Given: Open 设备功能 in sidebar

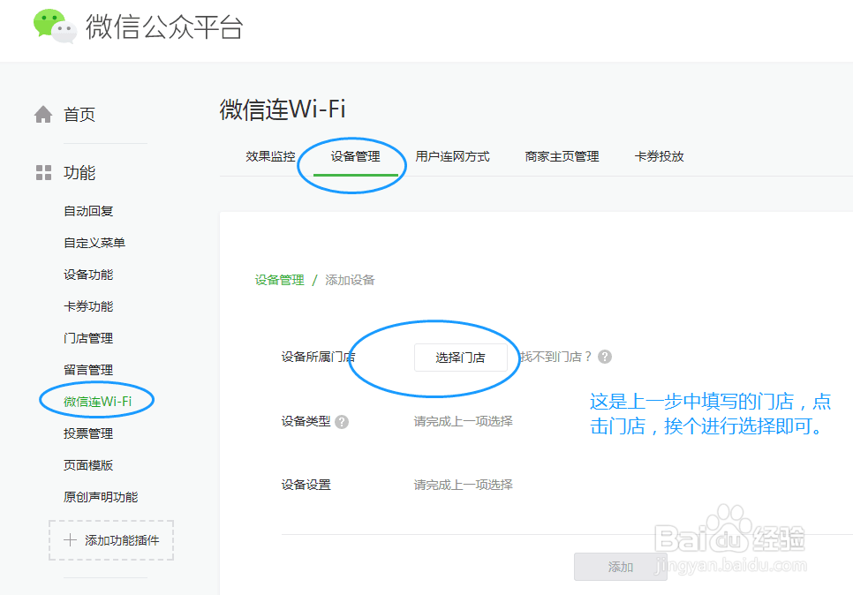Looking at the screenshot, I should pyautogui.click(x=88, y=275).
